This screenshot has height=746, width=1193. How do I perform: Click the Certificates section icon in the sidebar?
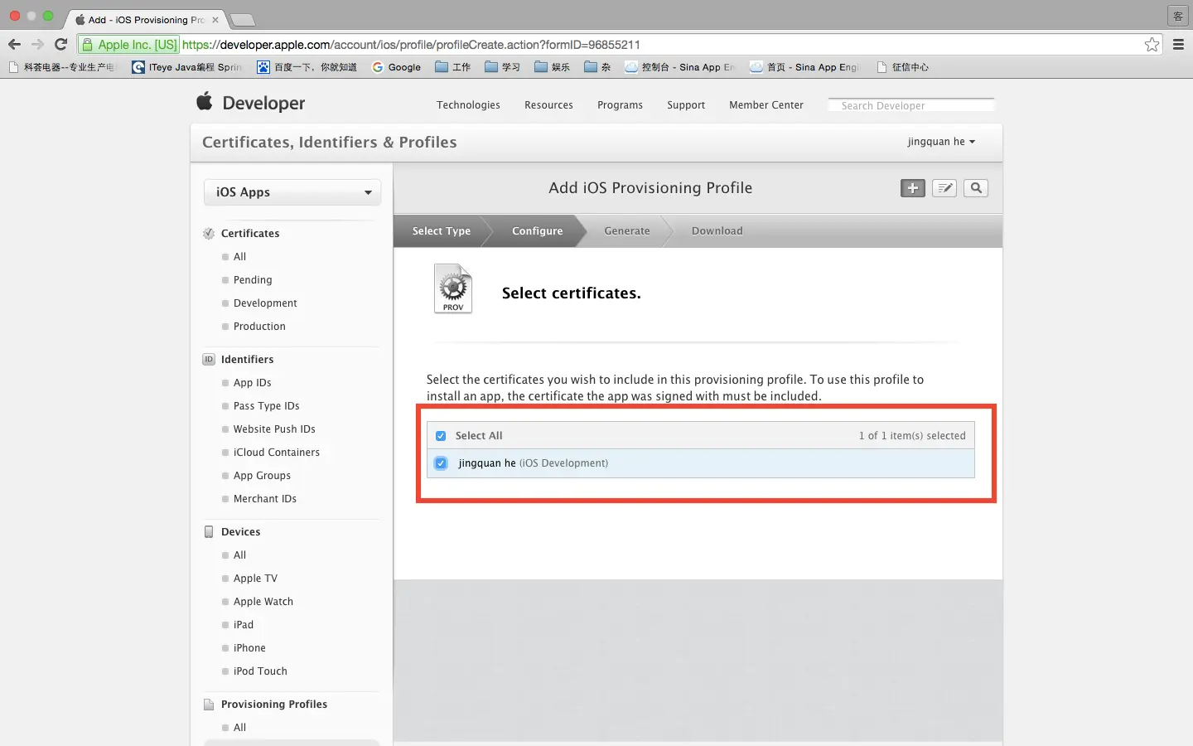209,234
